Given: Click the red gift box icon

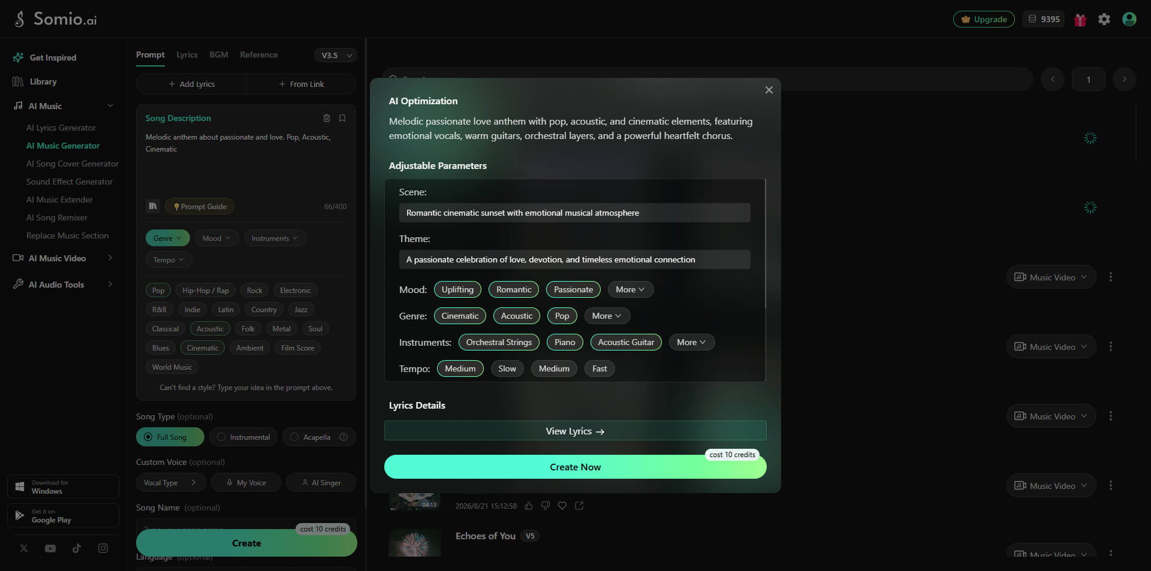Looking at the screenshot, I should pos(1080,20).
